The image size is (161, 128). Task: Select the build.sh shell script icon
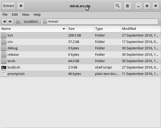click(4, 67)
